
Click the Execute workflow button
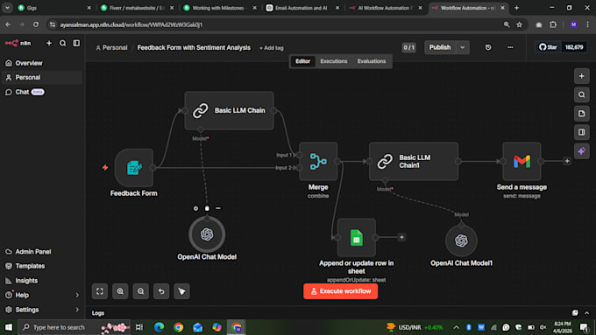point(341,291)
